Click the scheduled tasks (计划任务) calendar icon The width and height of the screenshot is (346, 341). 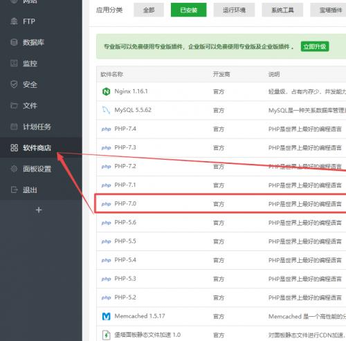(14, 127)
